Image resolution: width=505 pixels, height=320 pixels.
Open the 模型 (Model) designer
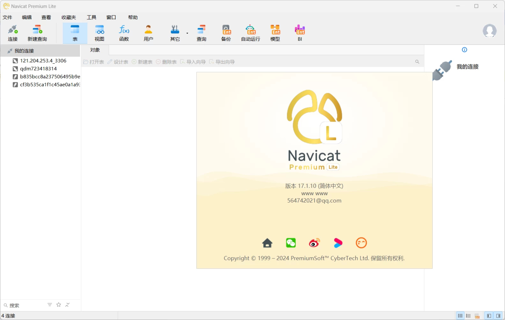[275, 32]
